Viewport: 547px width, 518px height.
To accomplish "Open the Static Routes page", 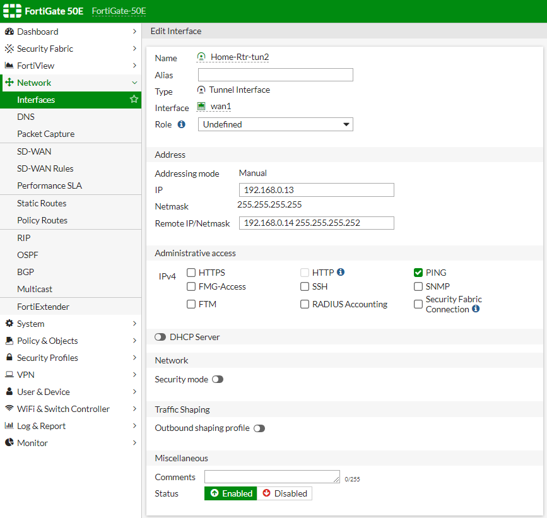I will coord(42,203).
